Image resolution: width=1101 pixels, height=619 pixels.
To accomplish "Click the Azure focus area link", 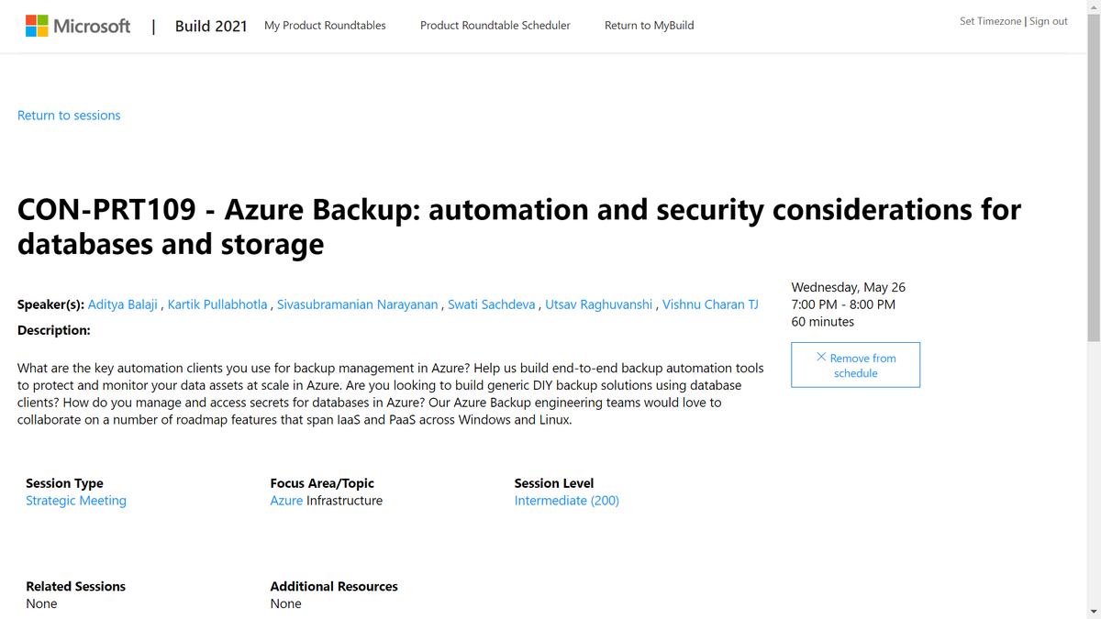I will [286, 501].
